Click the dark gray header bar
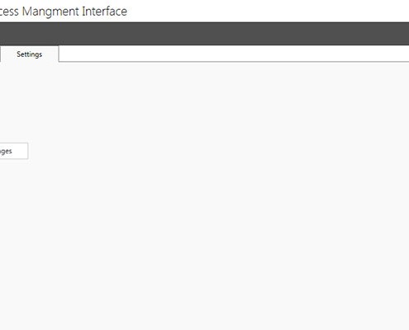This screenshot has width=409, height=330. (204, 34)
